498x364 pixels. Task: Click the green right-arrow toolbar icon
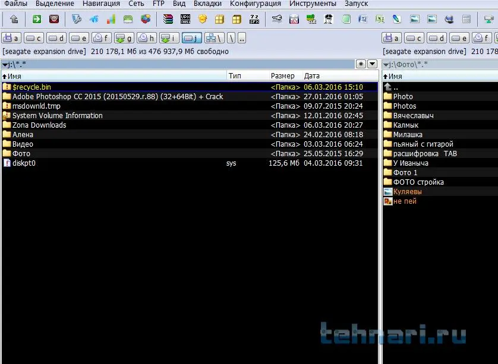point(37,20)
